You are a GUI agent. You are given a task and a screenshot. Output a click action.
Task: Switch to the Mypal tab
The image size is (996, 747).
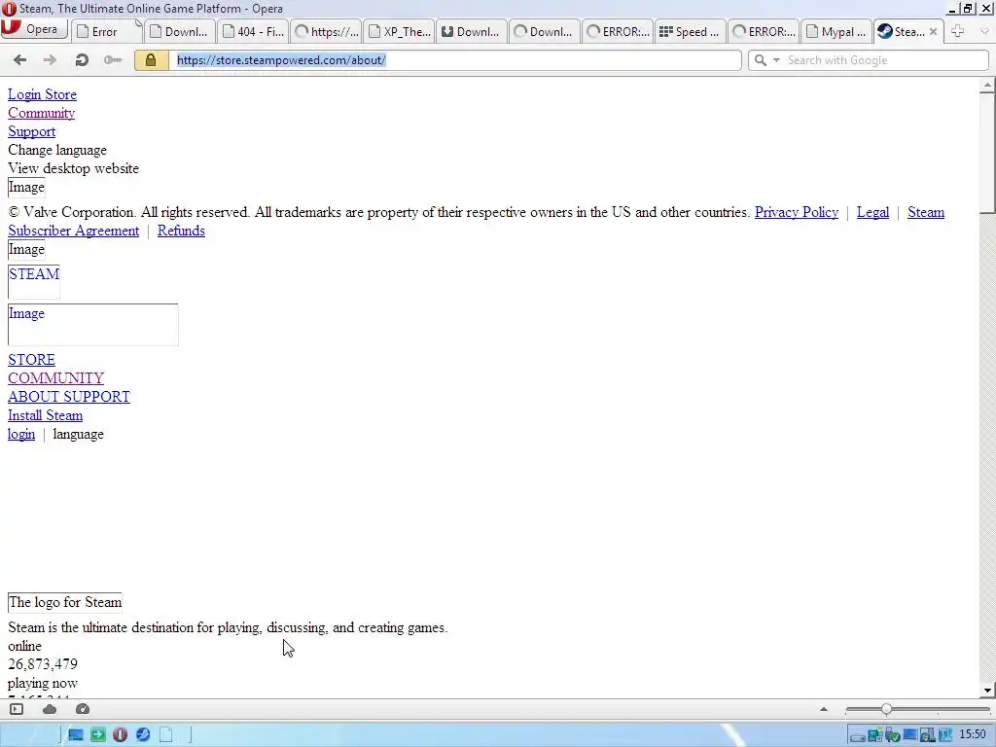coord(836,32)
